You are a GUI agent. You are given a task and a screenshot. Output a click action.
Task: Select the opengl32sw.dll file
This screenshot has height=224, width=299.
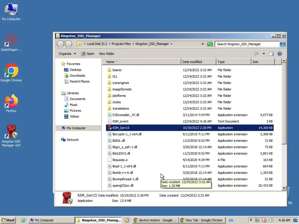(x=190, y=185)
